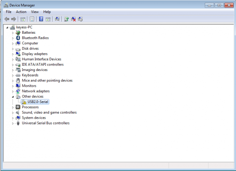This screenshot has height=171, width=236.
Task: Select the Bluetooth Radios item
Action: [x=35, y=38]
